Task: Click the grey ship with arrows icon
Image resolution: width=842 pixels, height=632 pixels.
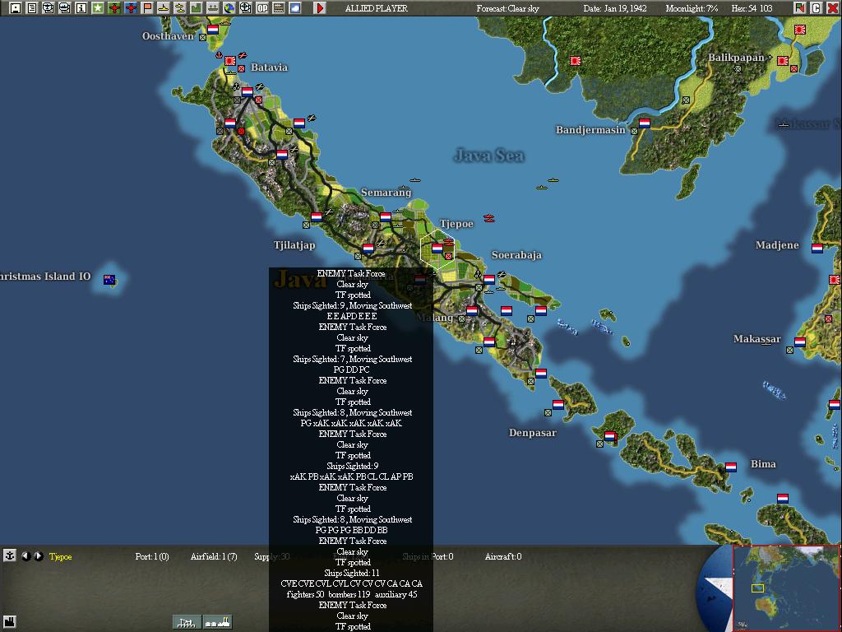Action: (x=213, y=8)
